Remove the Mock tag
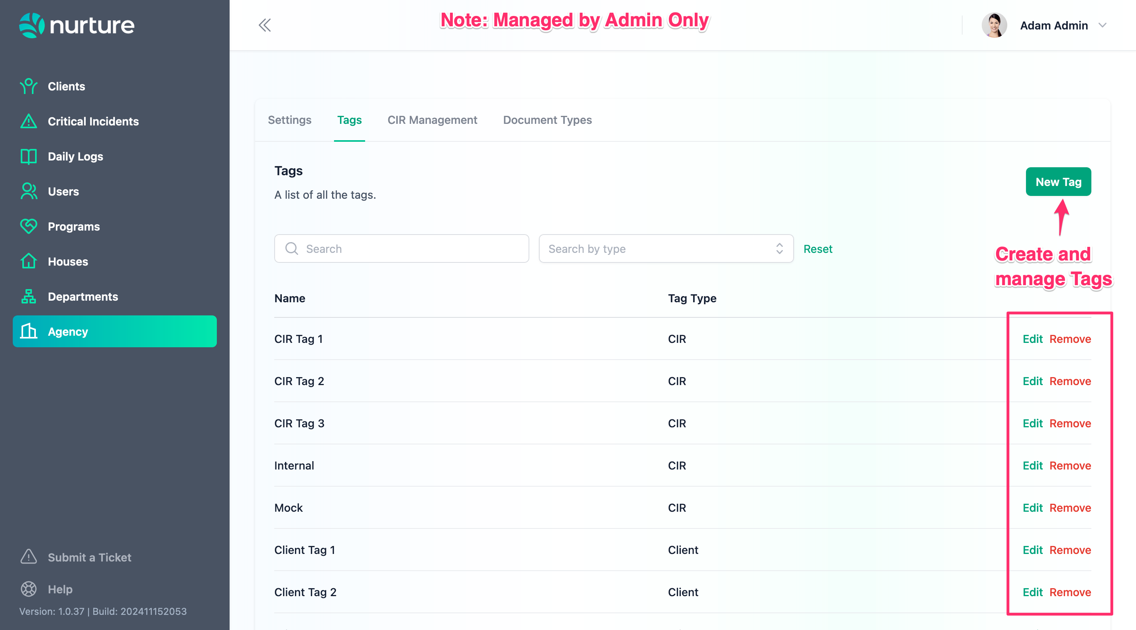The image size is (1136, 630). point(1070,507)
